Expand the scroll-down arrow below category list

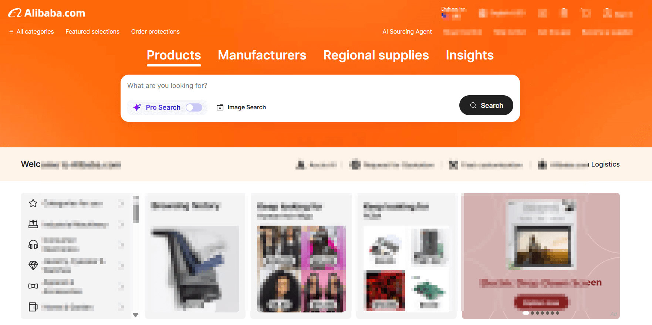pos(136,315)
